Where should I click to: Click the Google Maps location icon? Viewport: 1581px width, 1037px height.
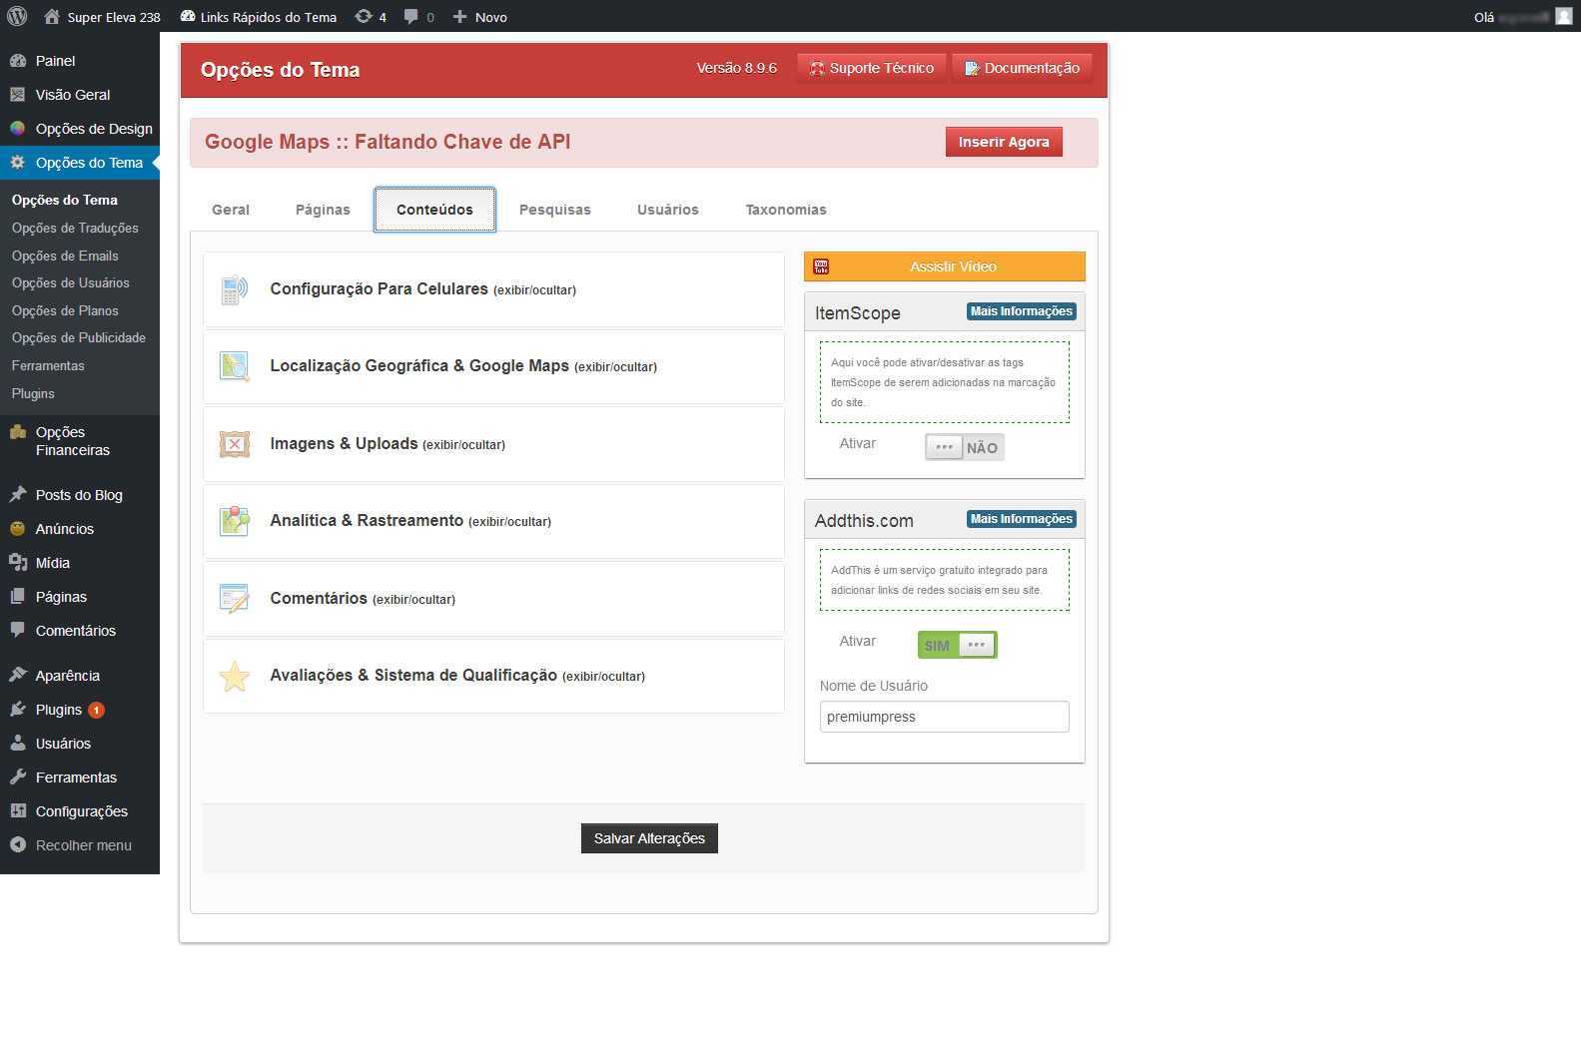[x=234, y=366]
